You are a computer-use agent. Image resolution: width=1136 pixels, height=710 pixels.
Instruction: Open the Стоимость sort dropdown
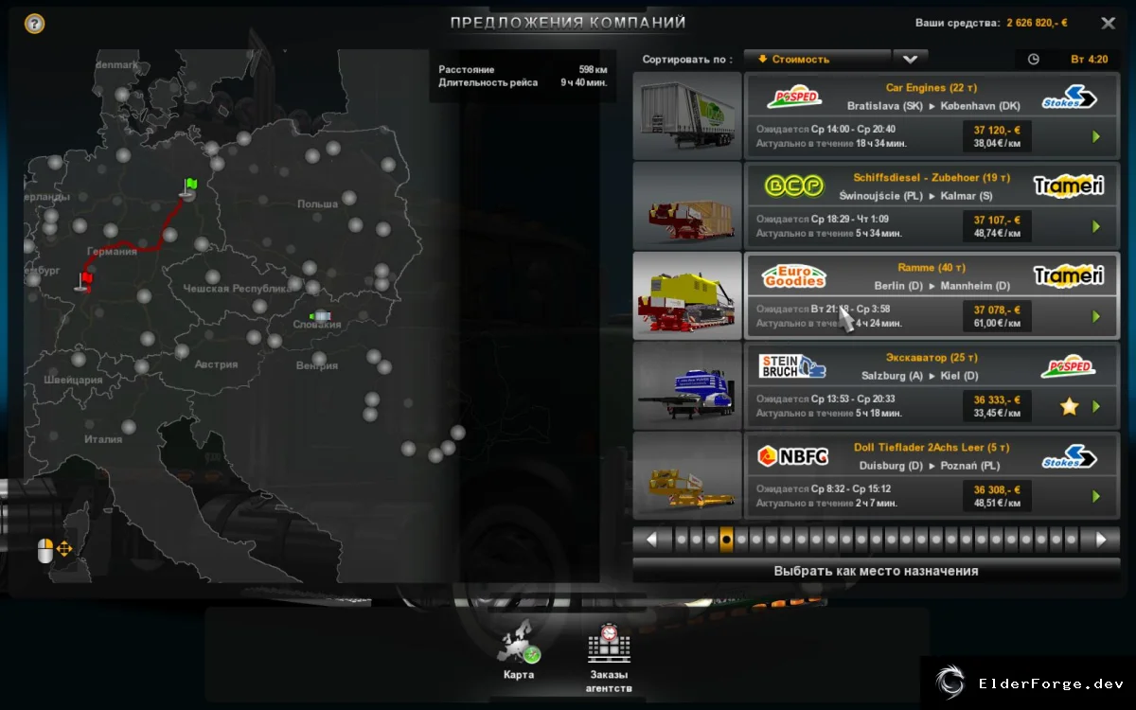[817, 59]
